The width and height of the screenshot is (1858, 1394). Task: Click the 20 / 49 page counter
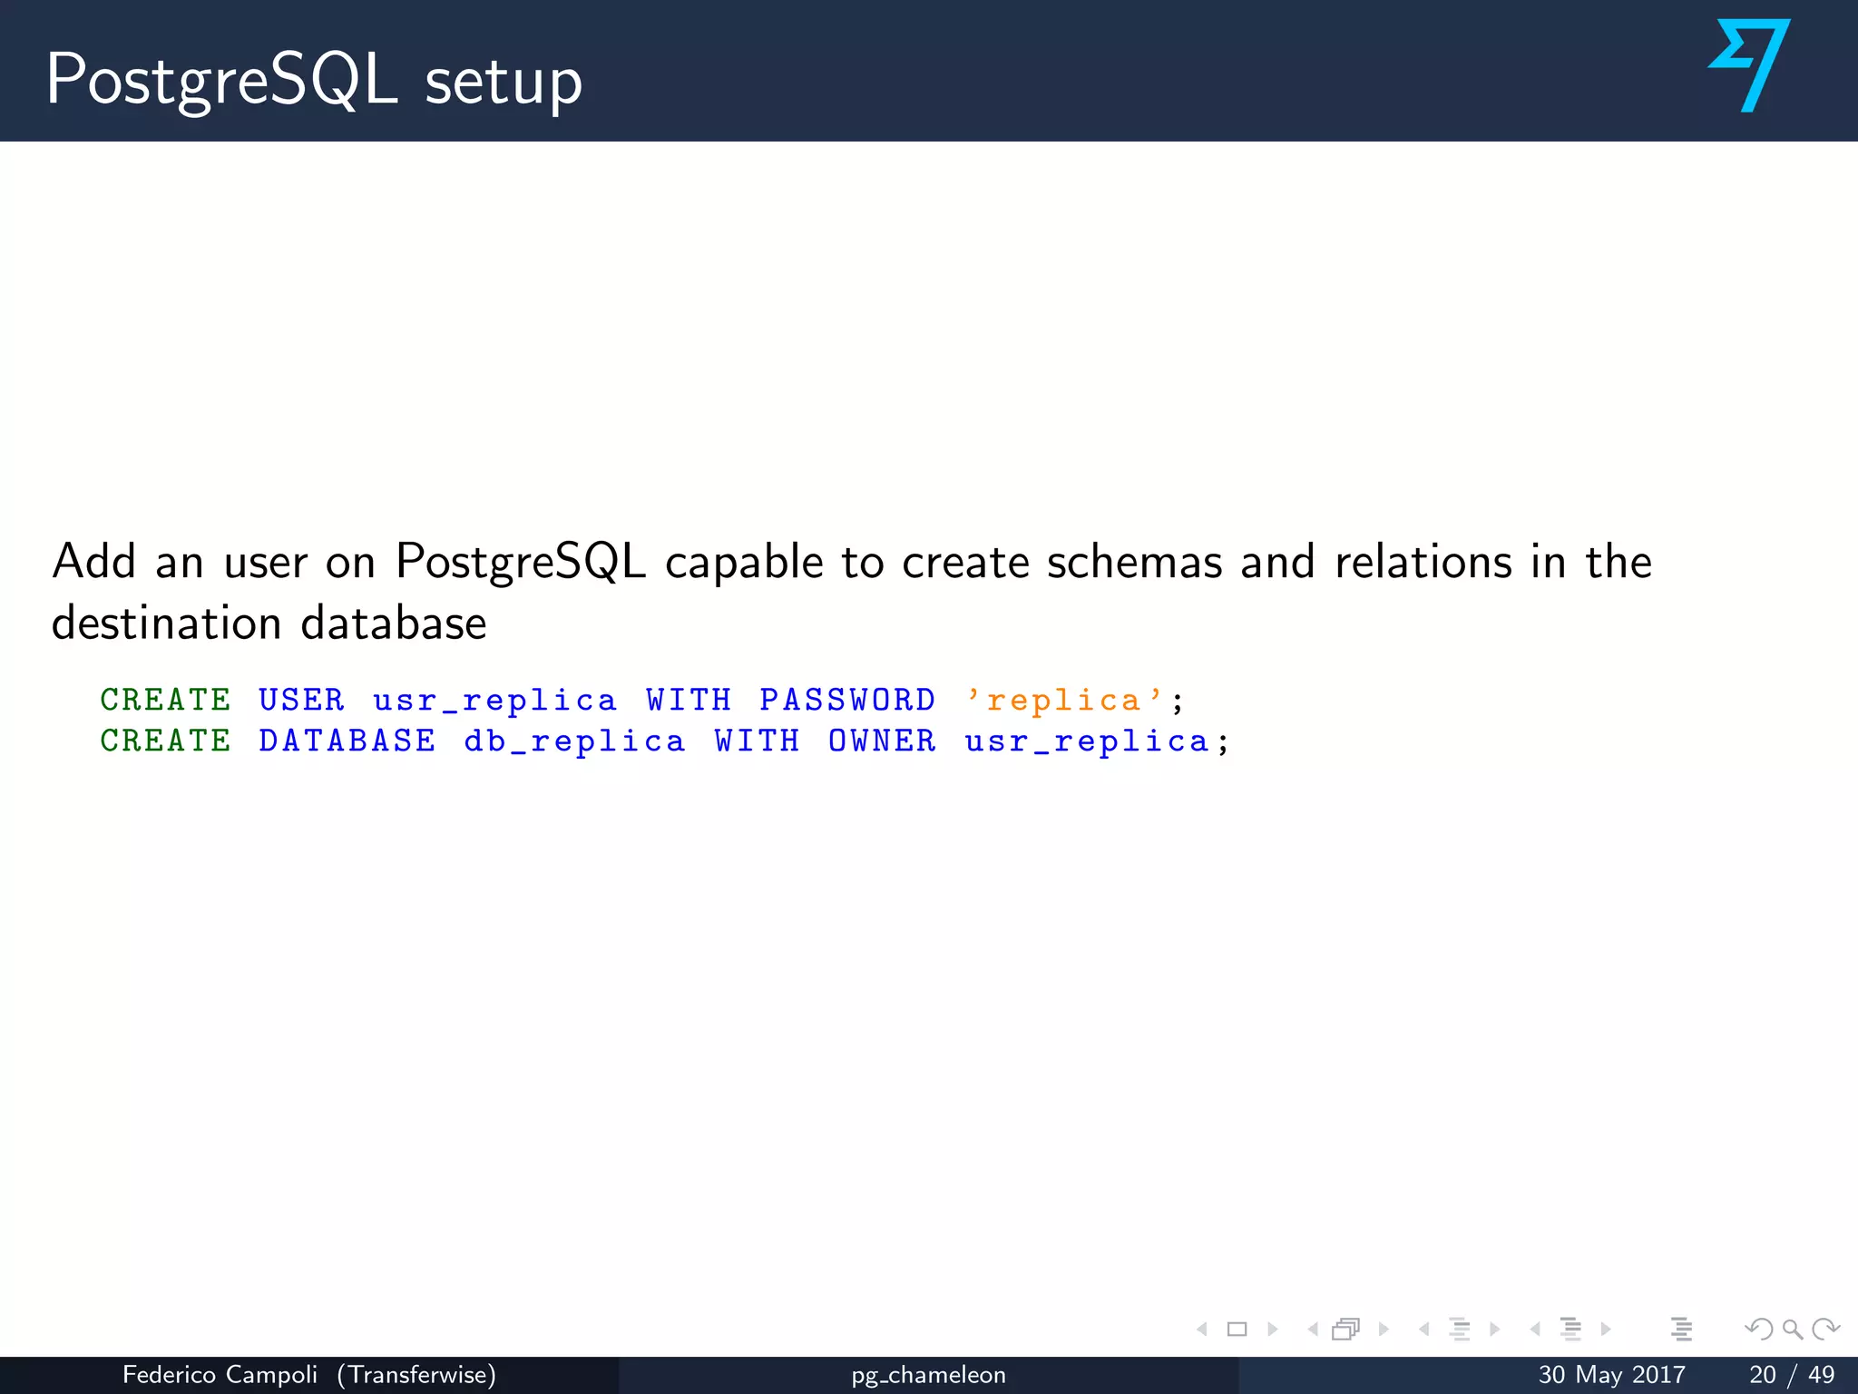pos(1792,1375)
